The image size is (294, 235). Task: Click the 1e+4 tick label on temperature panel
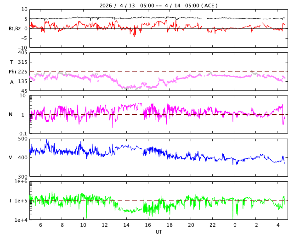point(21,220)
